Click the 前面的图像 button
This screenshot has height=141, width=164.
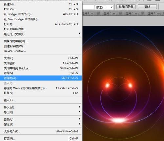coord(126,7)
